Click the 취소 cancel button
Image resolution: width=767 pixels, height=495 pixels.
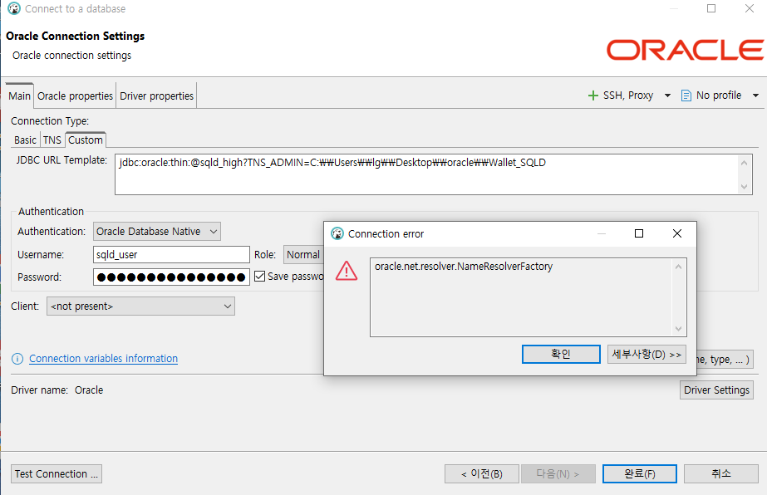[721, 473]
